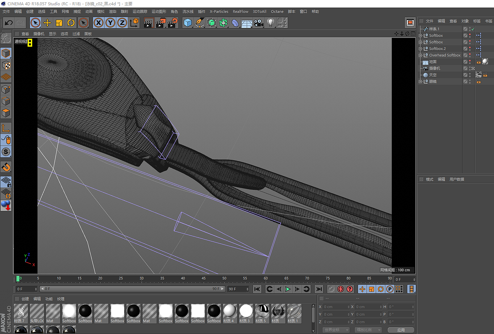Open the viewport 摄像机 menu
494x334 pixels.
(39, 34)
